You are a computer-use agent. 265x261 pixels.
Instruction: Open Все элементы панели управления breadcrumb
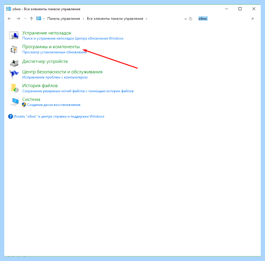click(x=115, y=19)
